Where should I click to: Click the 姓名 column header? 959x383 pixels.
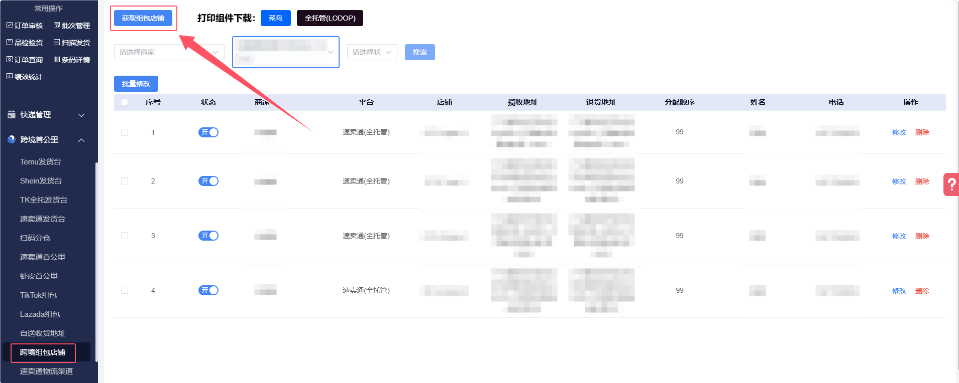(758, 102)
